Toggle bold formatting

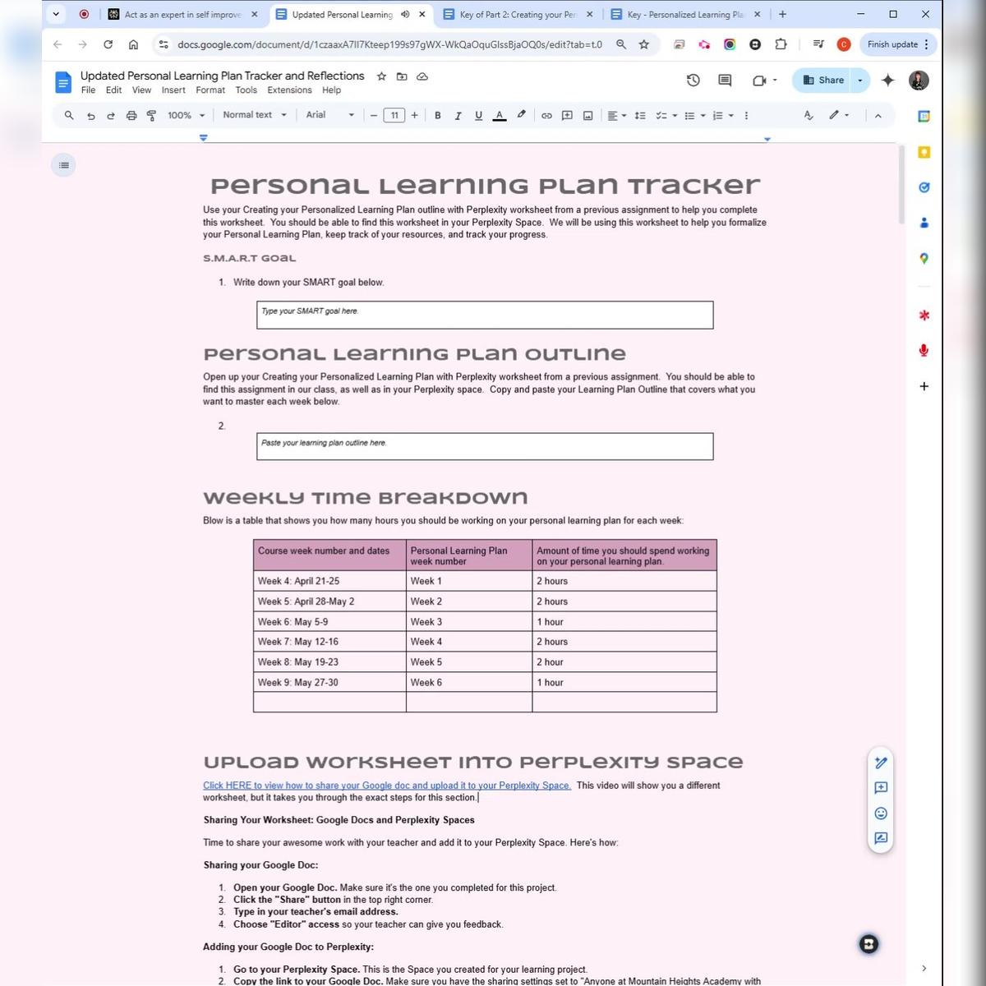[438, 116]
